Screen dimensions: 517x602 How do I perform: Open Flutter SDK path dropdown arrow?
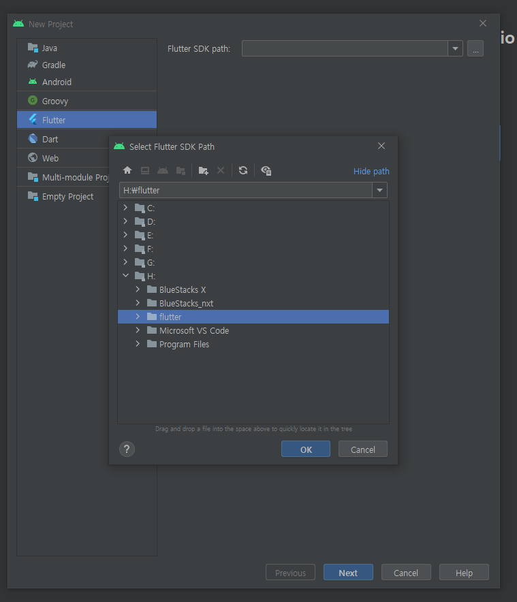pos(455,48)
